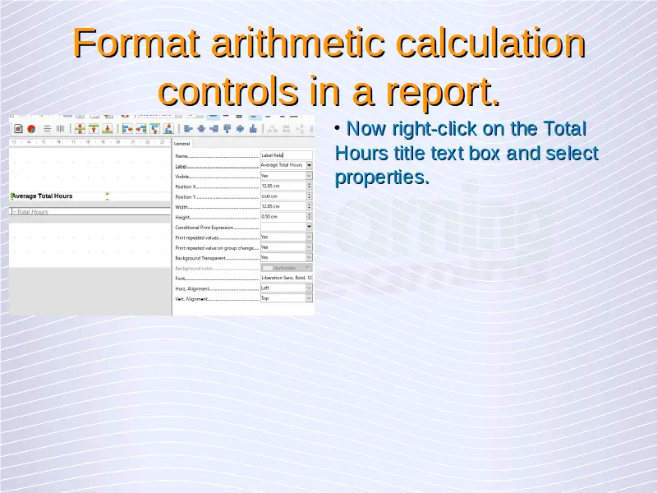Screen dimensions: 657x493
Task: Click the Height spinner arrows
Action: pyautogui.click(x=310, y=216)
